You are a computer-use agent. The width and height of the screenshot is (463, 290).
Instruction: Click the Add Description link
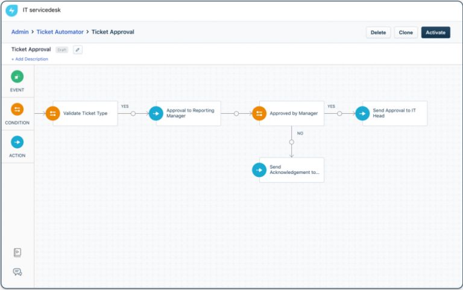(x=30, y=59)
